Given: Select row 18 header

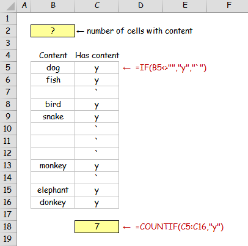Looking at the screenshot, I should coord(8,226).
